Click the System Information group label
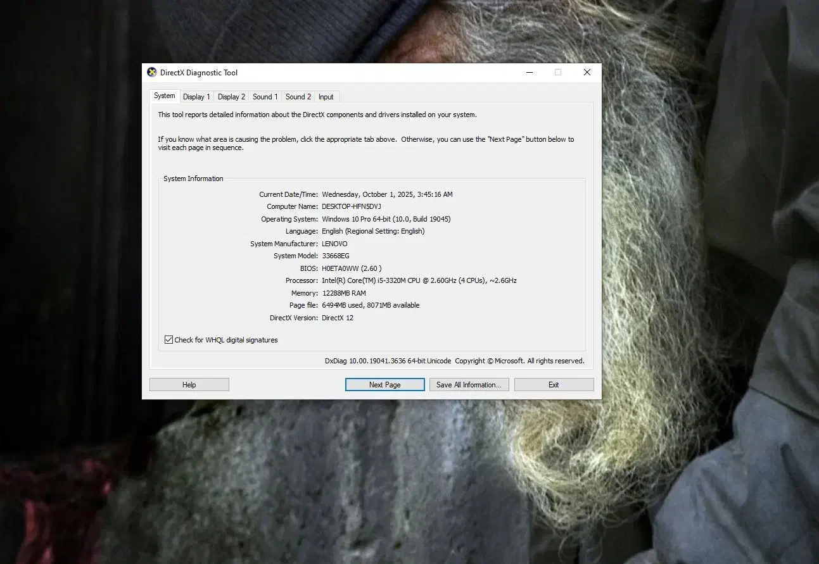Viewport: 819px width, 564px height. point(193,179)
